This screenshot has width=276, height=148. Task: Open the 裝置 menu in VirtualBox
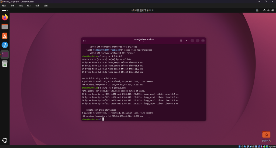pyautogui.click(x=37, y=6)
